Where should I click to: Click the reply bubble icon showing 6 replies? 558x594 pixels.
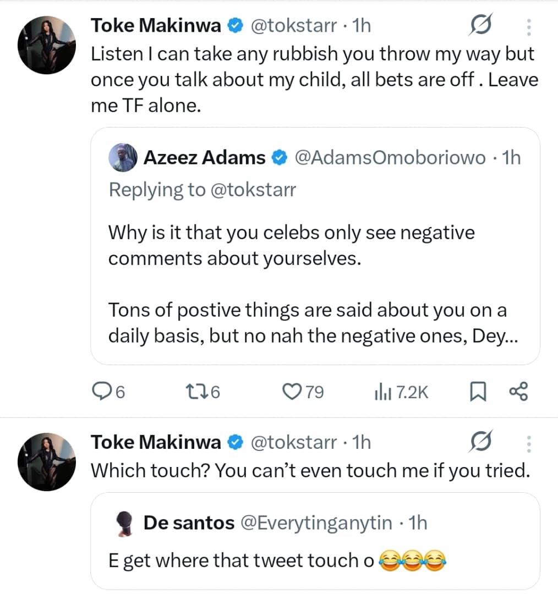tap(102, 392)
